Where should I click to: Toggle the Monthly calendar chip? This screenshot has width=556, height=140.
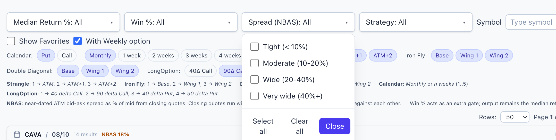[x=100, y=55]
